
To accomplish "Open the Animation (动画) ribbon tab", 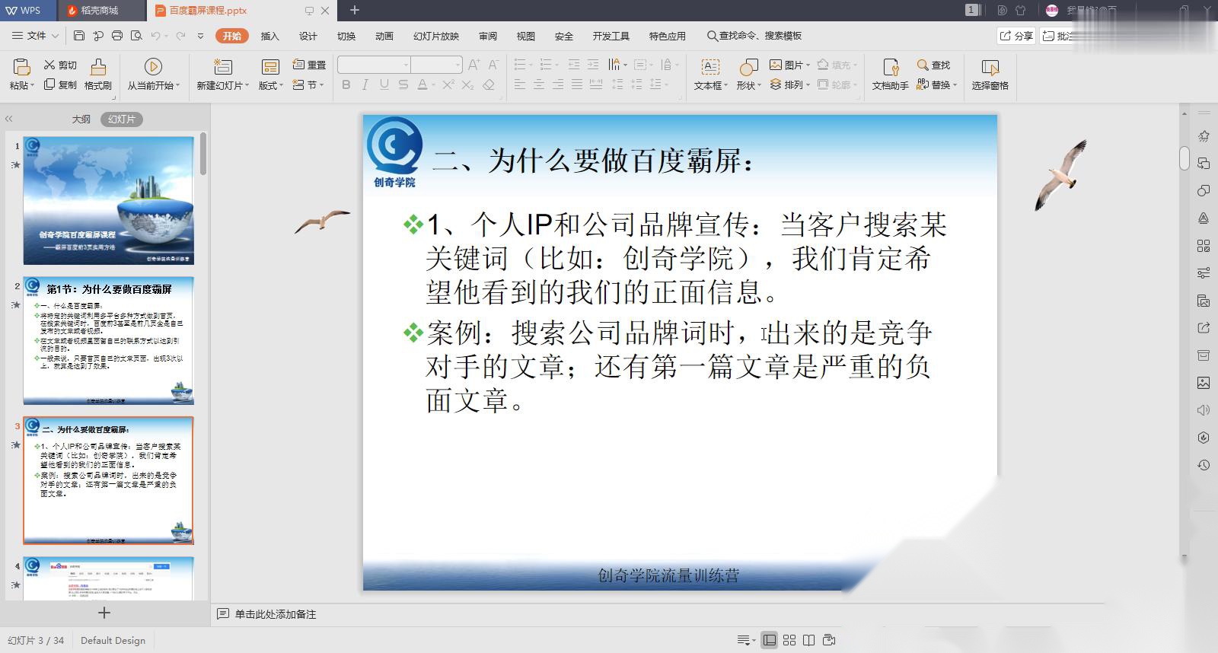I will [384, 36].
